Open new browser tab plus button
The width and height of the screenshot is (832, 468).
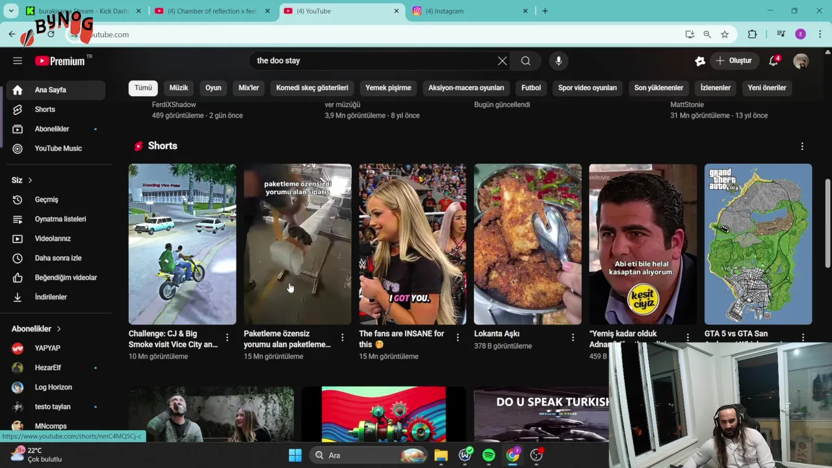coord(545,11)
